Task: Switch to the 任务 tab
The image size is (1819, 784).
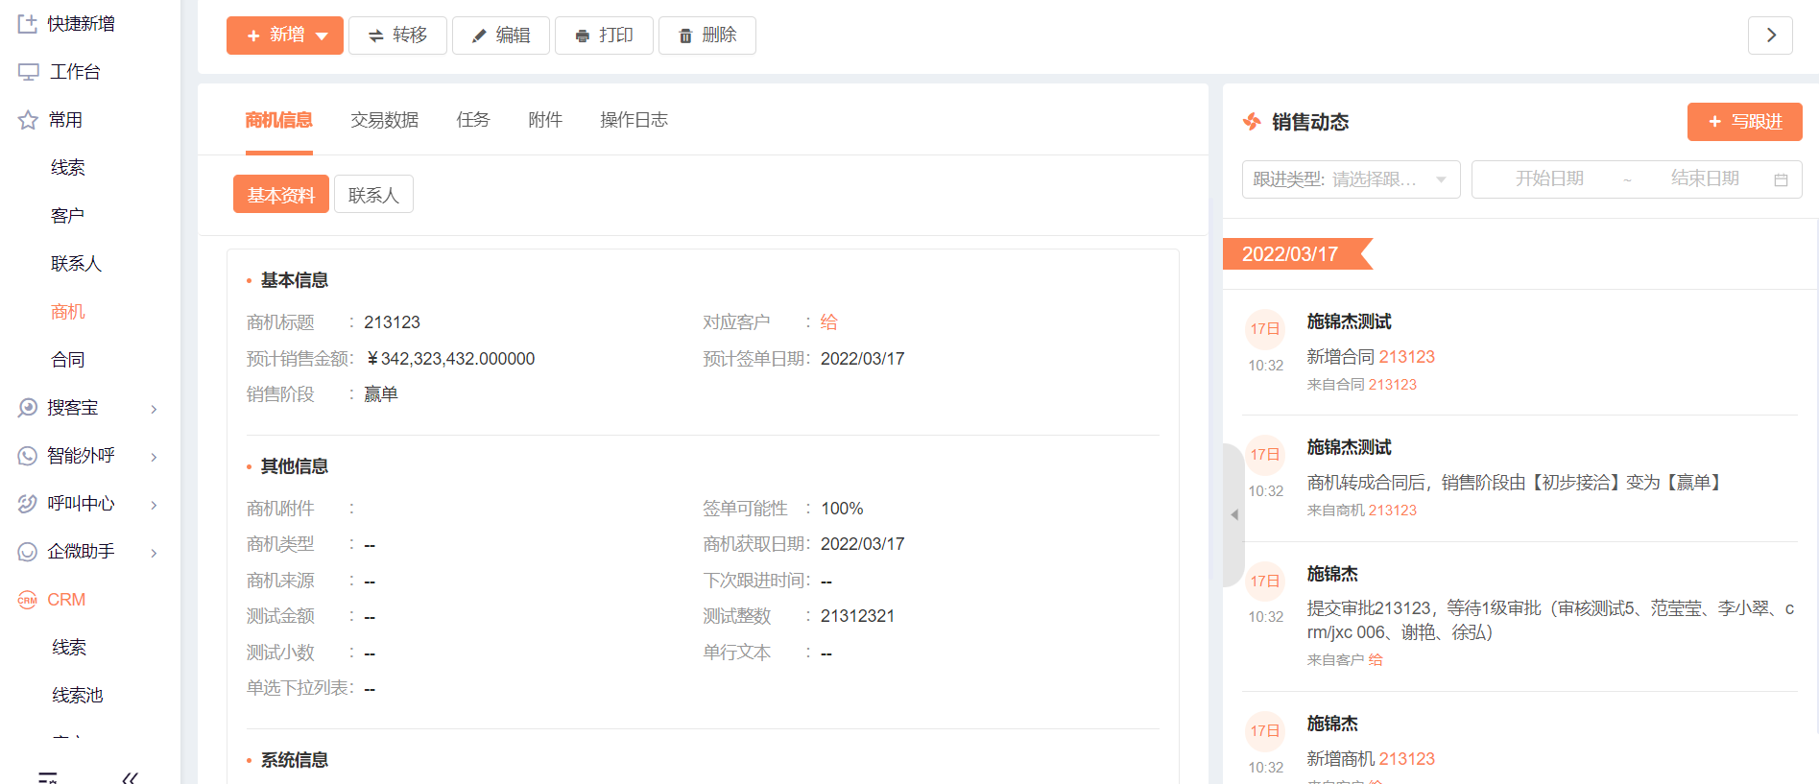Action: (473, 120)
